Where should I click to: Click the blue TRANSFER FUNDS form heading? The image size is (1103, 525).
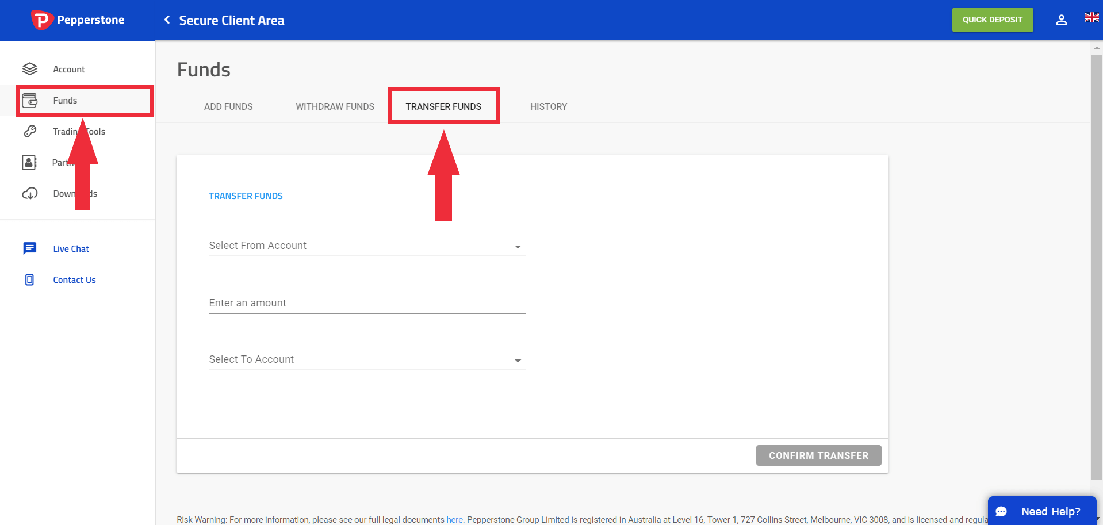246,196
